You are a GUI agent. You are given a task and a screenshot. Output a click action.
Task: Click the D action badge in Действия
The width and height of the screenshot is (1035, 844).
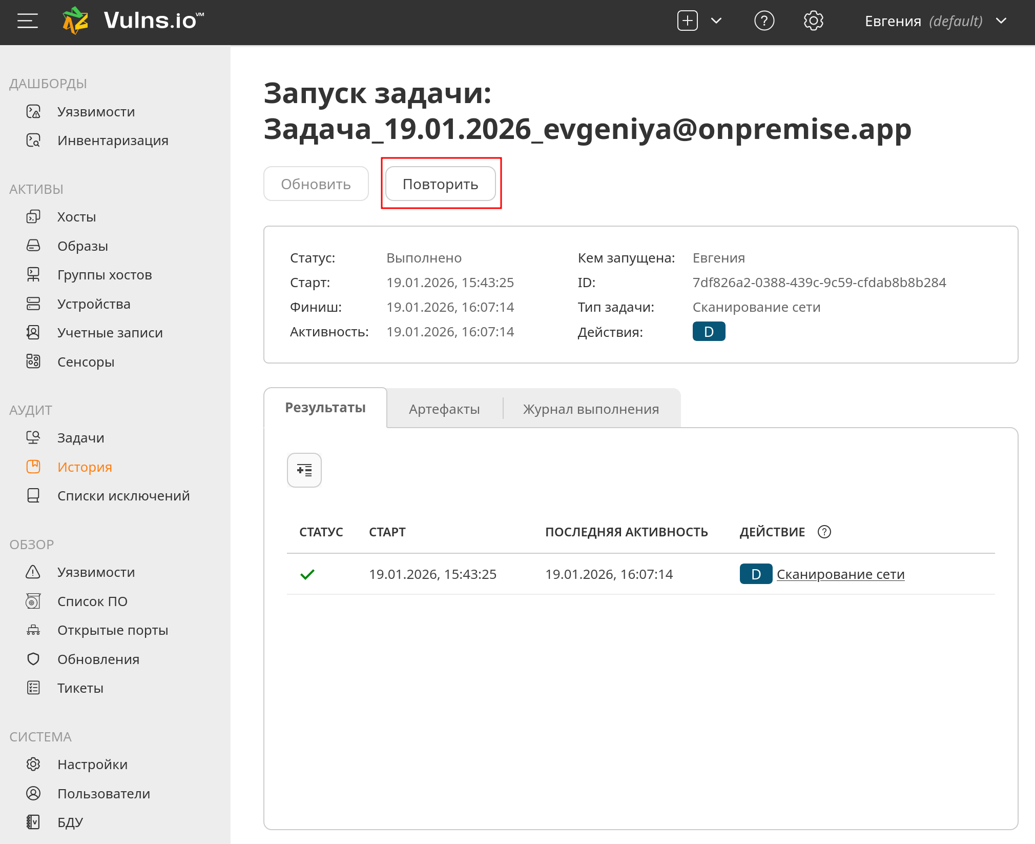[x=709, y=332]
